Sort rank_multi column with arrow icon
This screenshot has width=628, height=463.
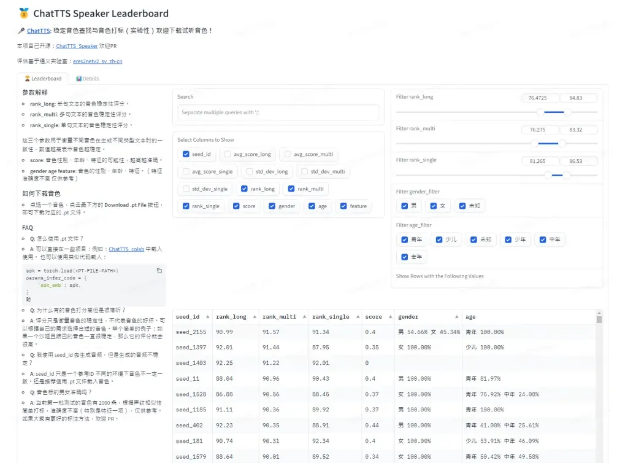(x=304, y=317)
